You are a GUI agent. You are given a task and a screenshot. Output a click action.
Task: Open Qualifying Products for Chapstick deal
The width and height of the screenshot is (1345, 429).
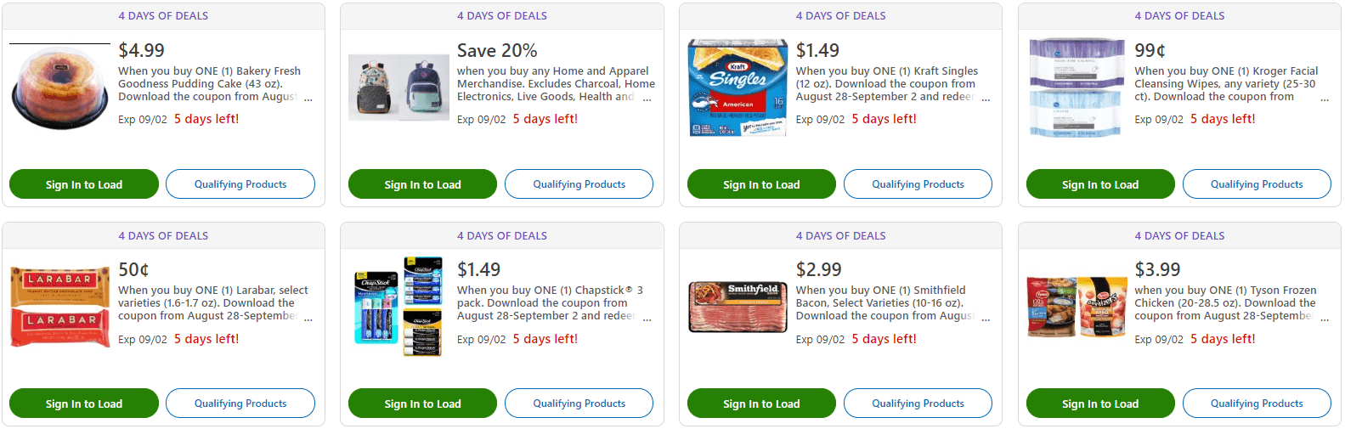point(579,404)
